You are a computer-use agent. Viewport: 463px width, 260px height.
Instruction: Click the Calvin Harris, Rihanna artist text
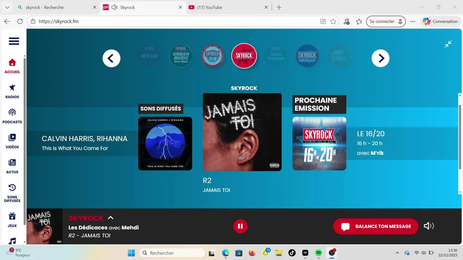[x=85, y=139]
